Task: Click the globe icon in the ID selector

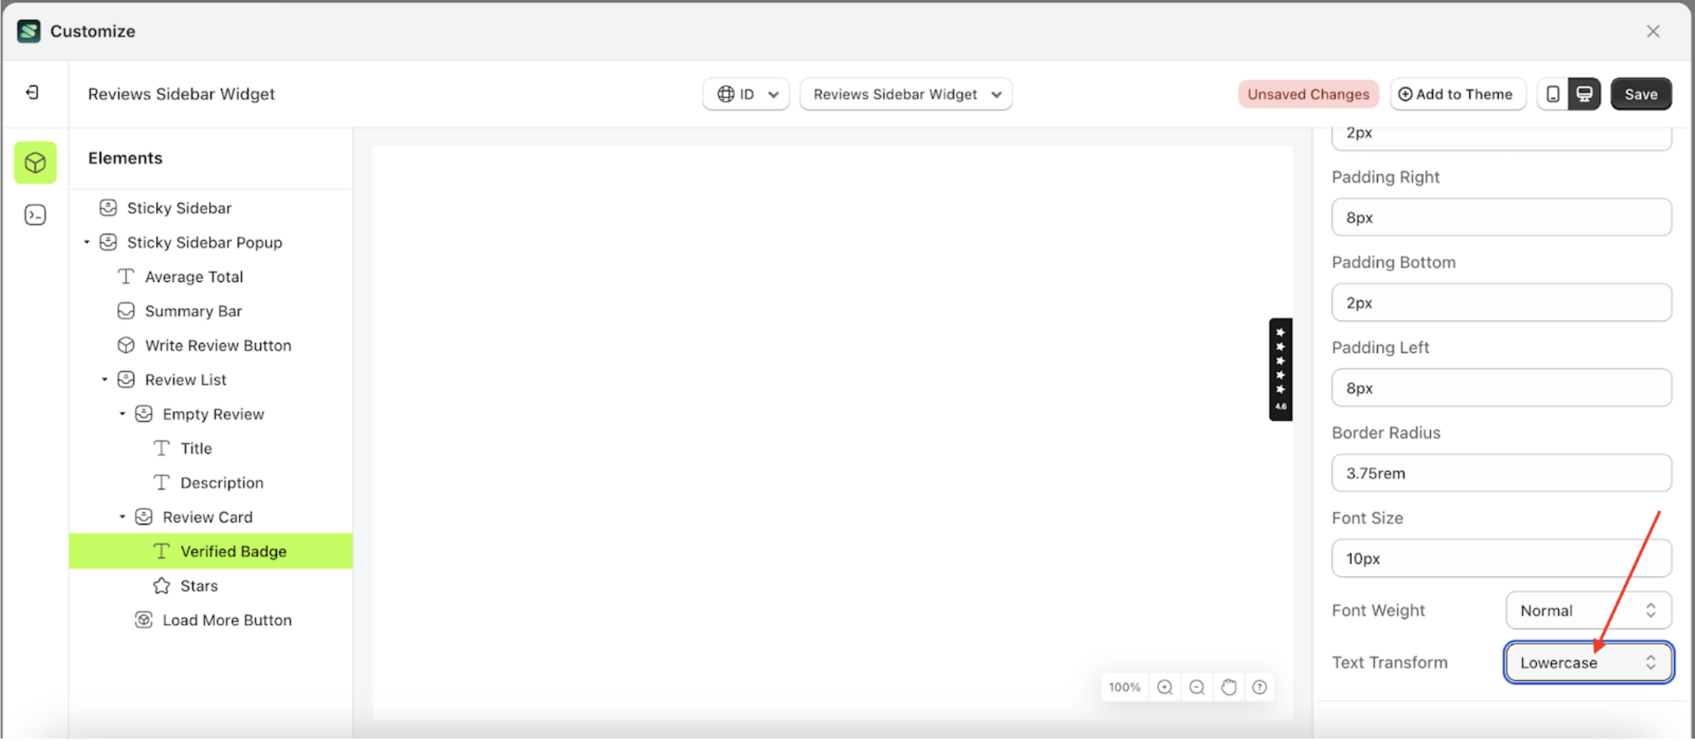Action: [727, 94]
